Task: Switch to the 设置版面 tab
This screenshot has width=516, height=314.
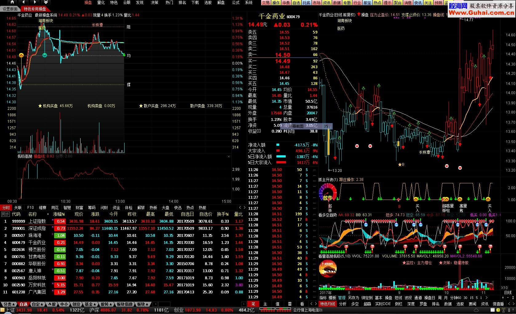Action: 10,9
